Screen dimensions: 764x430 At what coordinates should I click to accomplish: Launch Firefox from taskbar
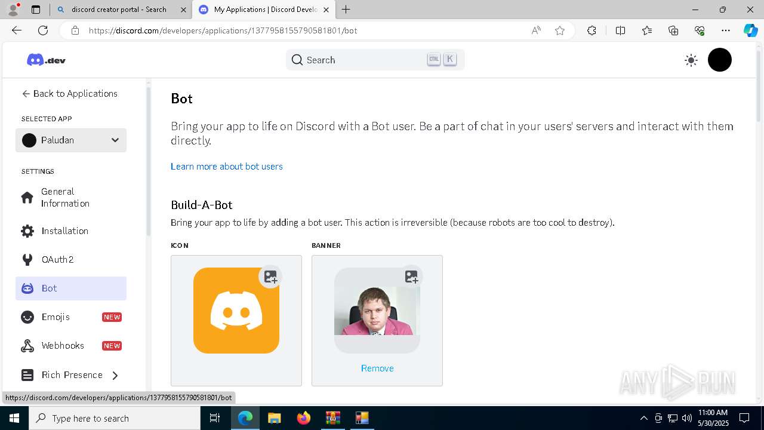click(x=304, y=418)
